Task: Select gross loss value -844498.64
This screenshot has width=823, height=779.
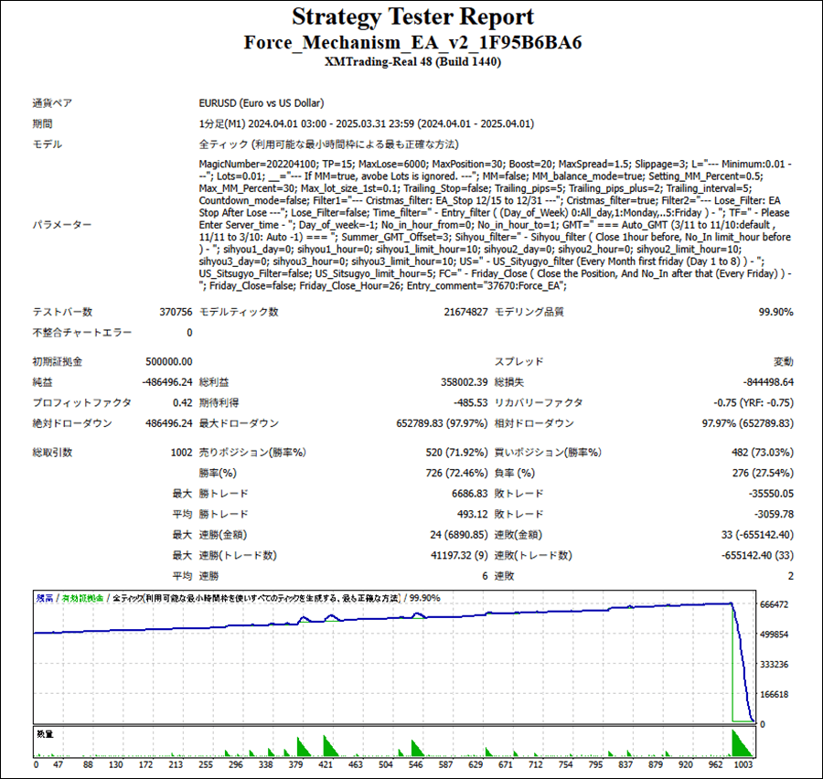Action: click(768, 382)
